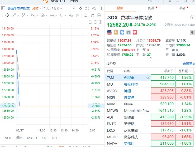Screen dimensions: 195x147
Task: Open 台积电 stock link
Action: point(129,78)
